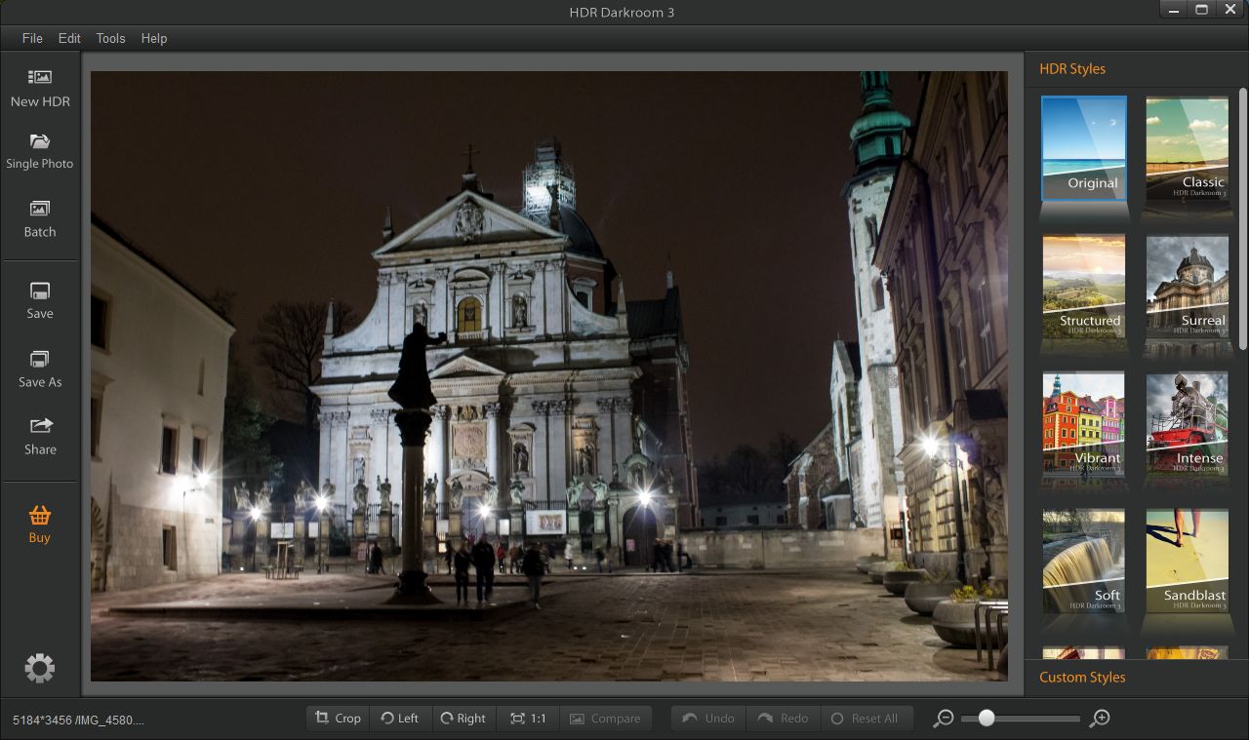
Task: Activate the Crop tool
Action: pos(337,718)
